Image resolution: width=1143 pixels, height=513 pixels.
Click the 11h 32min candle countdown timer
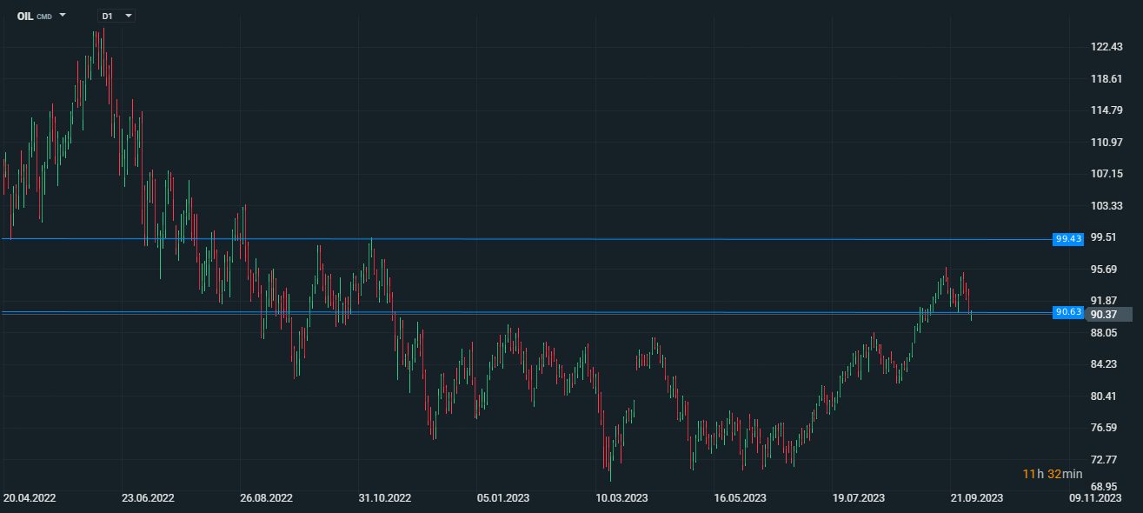(1052, 474)
